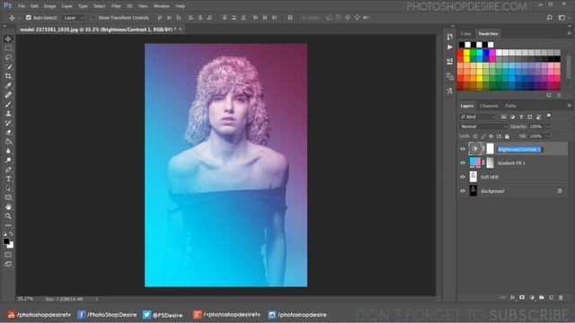Select the Quick Selection tool
Screen dimensions: 575x323
click(8, 66)
